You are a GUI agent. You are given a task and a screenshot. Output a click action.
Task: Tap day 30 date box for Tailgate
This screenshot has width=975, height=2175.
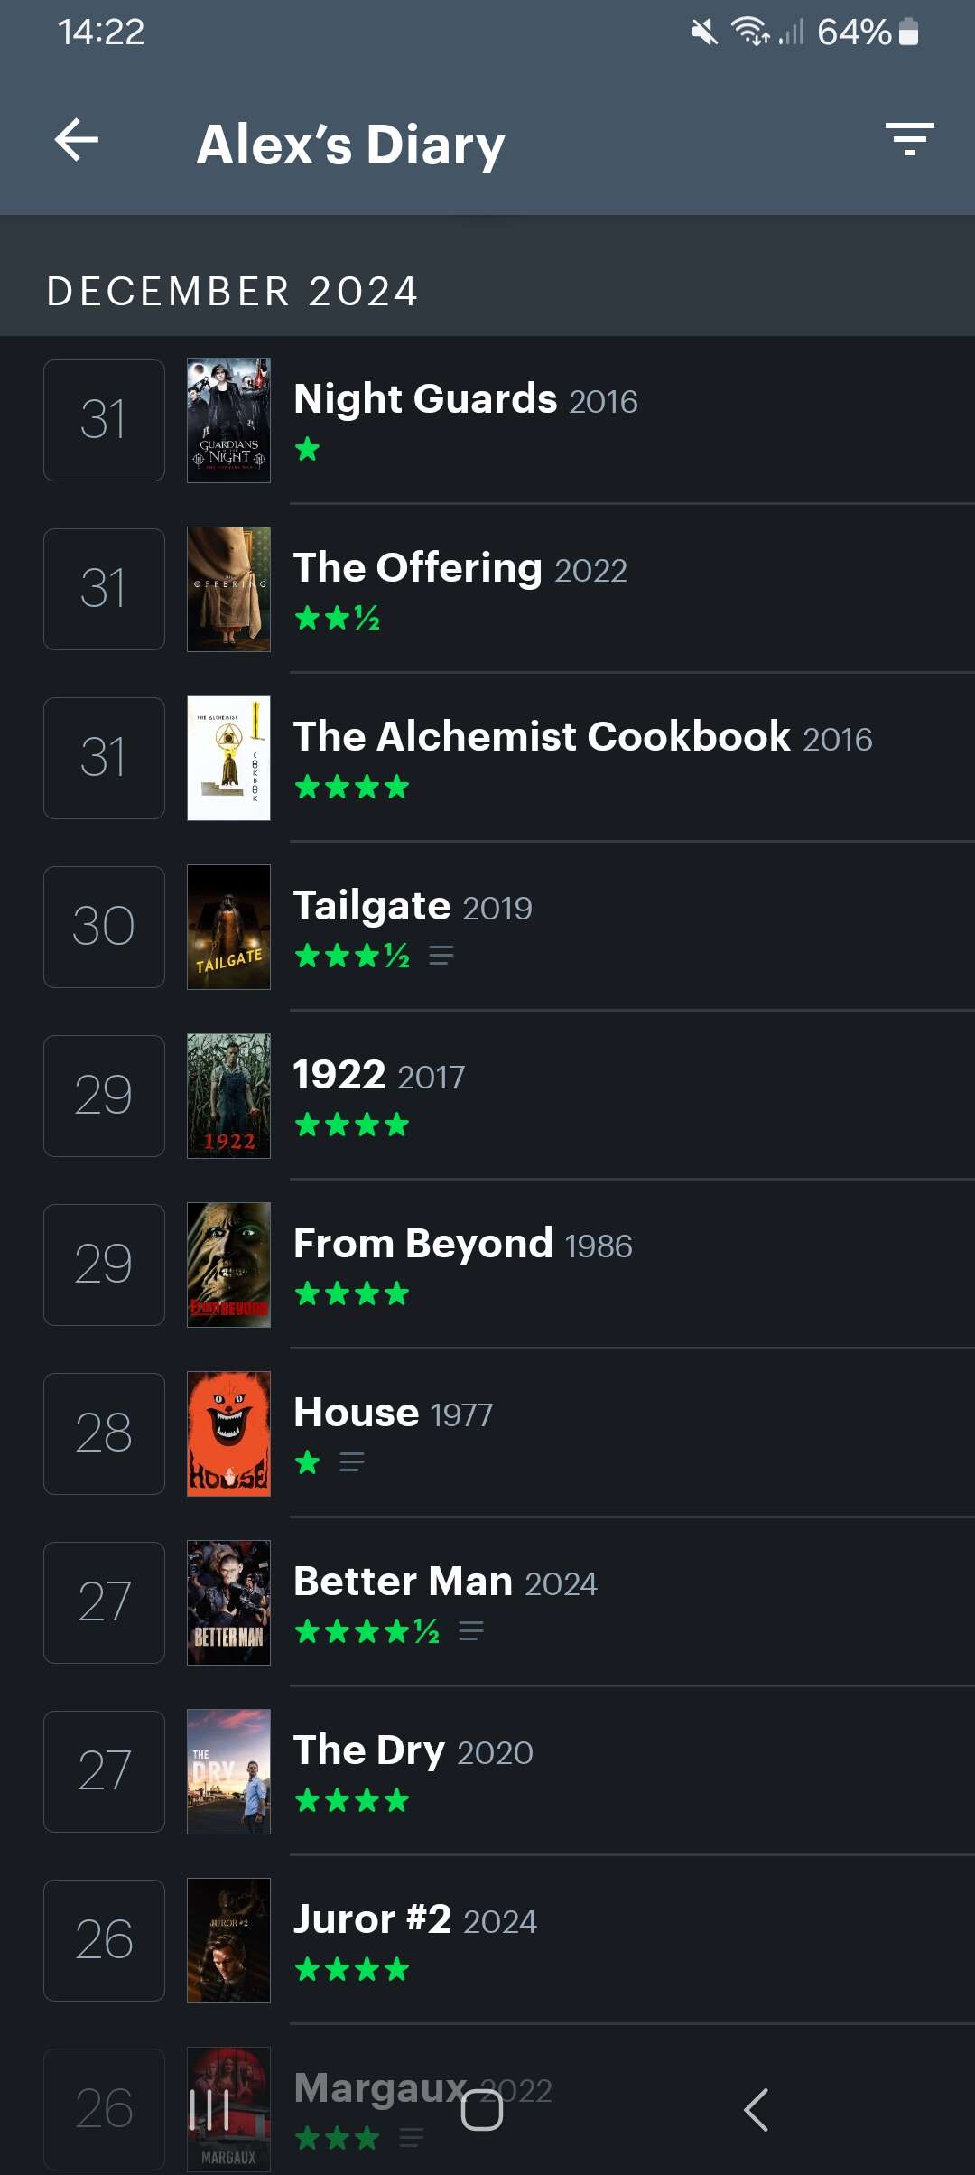[104, 927]
